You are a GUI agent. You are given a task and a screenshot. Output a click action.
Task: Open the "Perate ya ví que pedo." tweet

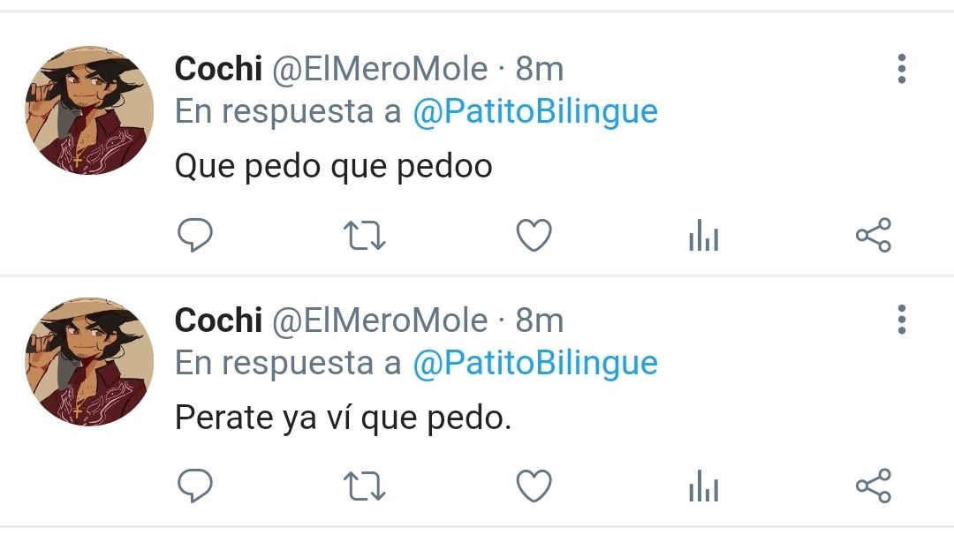tap(343, 418)
